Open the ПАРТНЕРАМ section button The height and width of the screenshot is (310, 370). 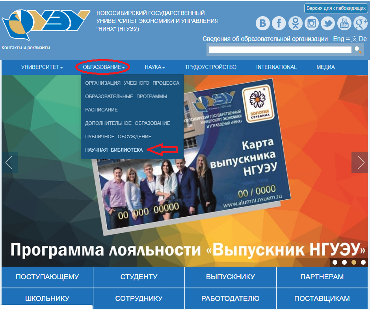click(x=322, y=277)
